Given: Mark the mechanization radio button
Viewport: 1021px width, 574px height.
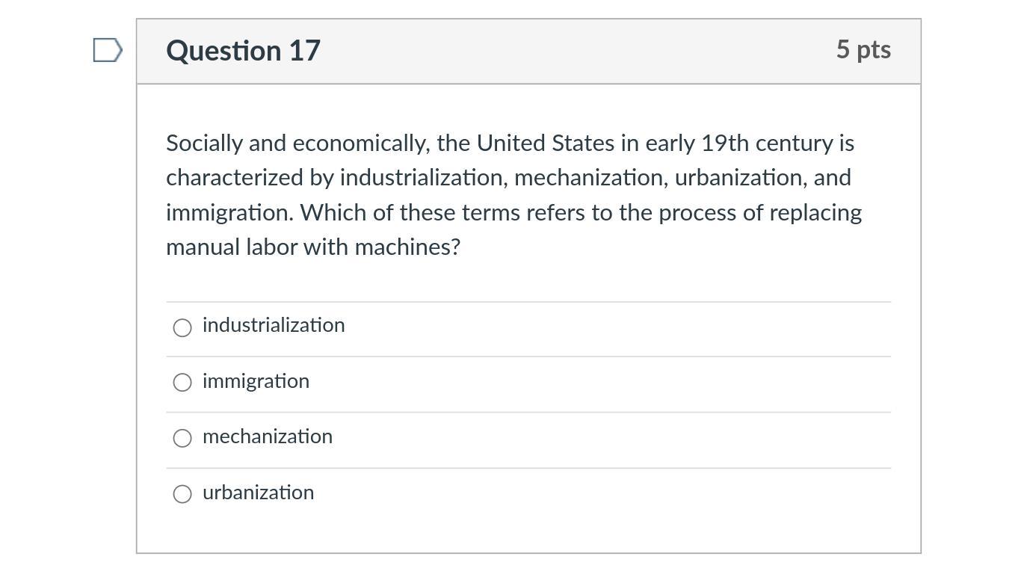Looking at the screenshot, I should click(182, 438).
